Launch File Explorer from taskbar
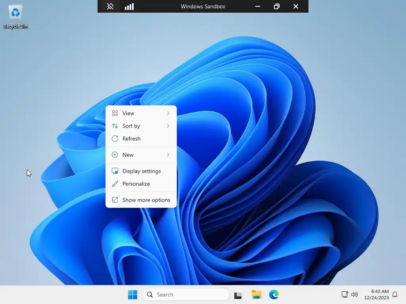 (257, 294)
